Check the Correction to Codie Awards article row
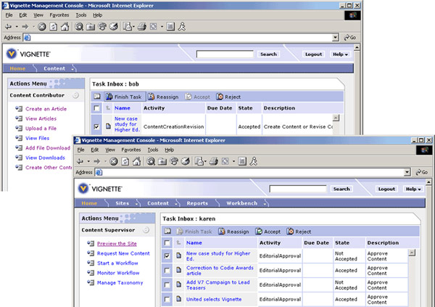Image resolution: width=435 pixels, height=307 pixels. pyautogui.click(x=167, y=270)
